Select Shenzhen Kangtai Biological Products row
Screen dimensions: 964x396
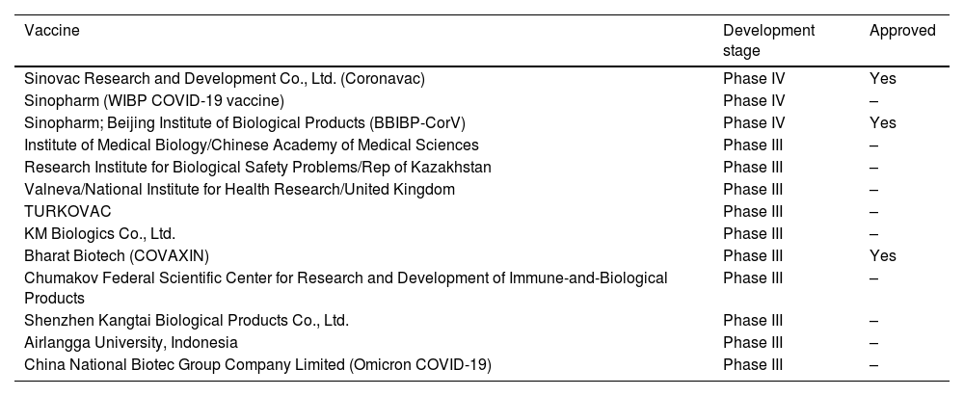tap(187, 320)
